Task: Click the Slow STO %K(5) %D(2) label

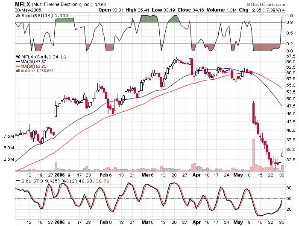Action: coord(49,181)
